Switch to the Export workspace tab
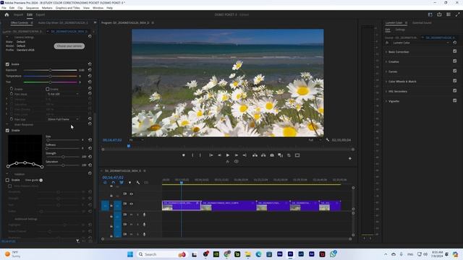Screen dimensions: 463x260 (41, 14)
